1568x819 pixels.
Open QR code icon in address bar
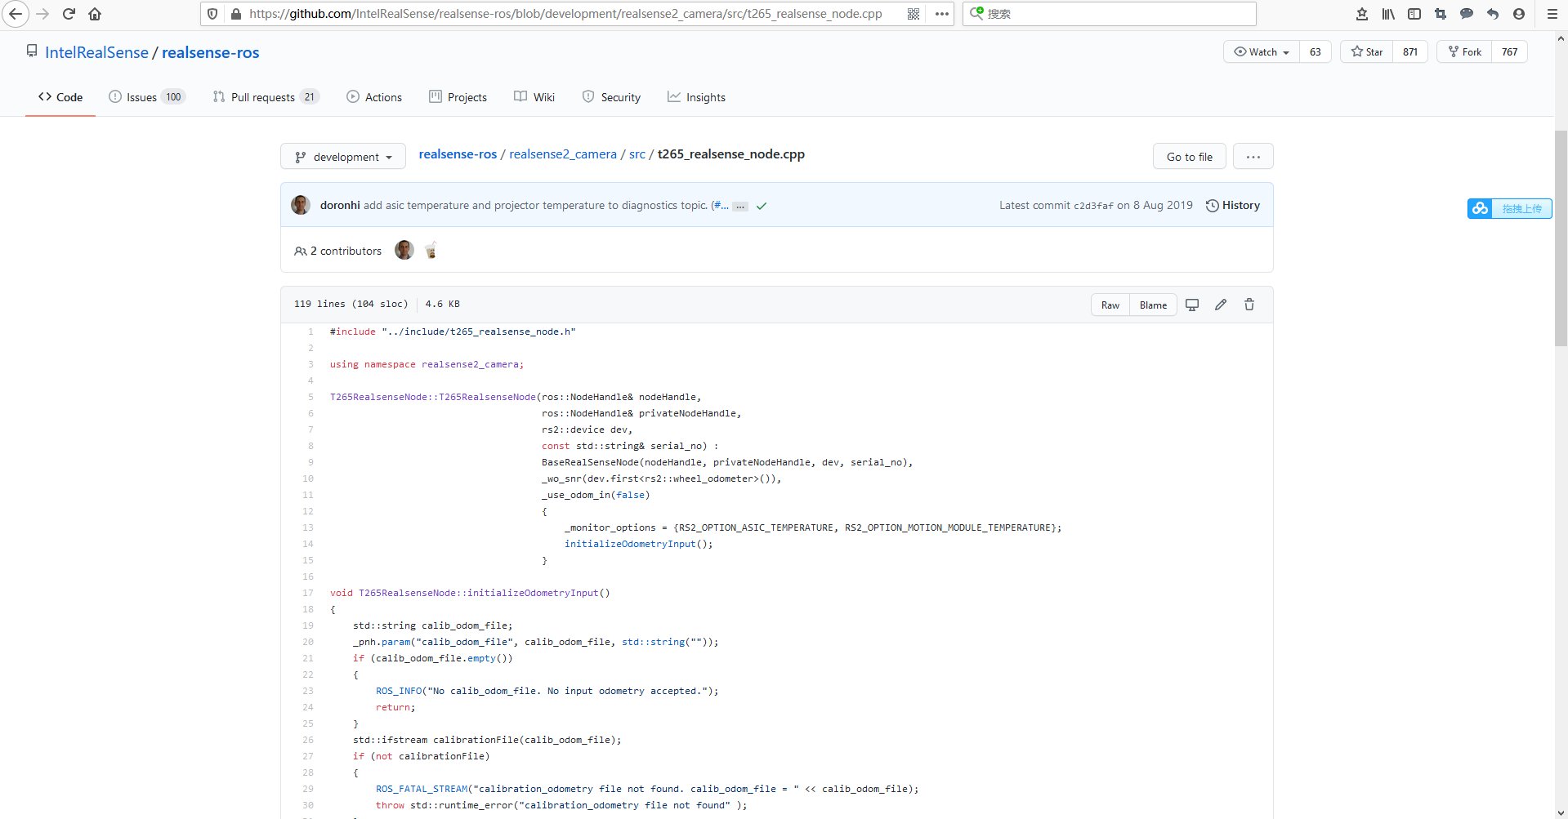pos(914,14)
